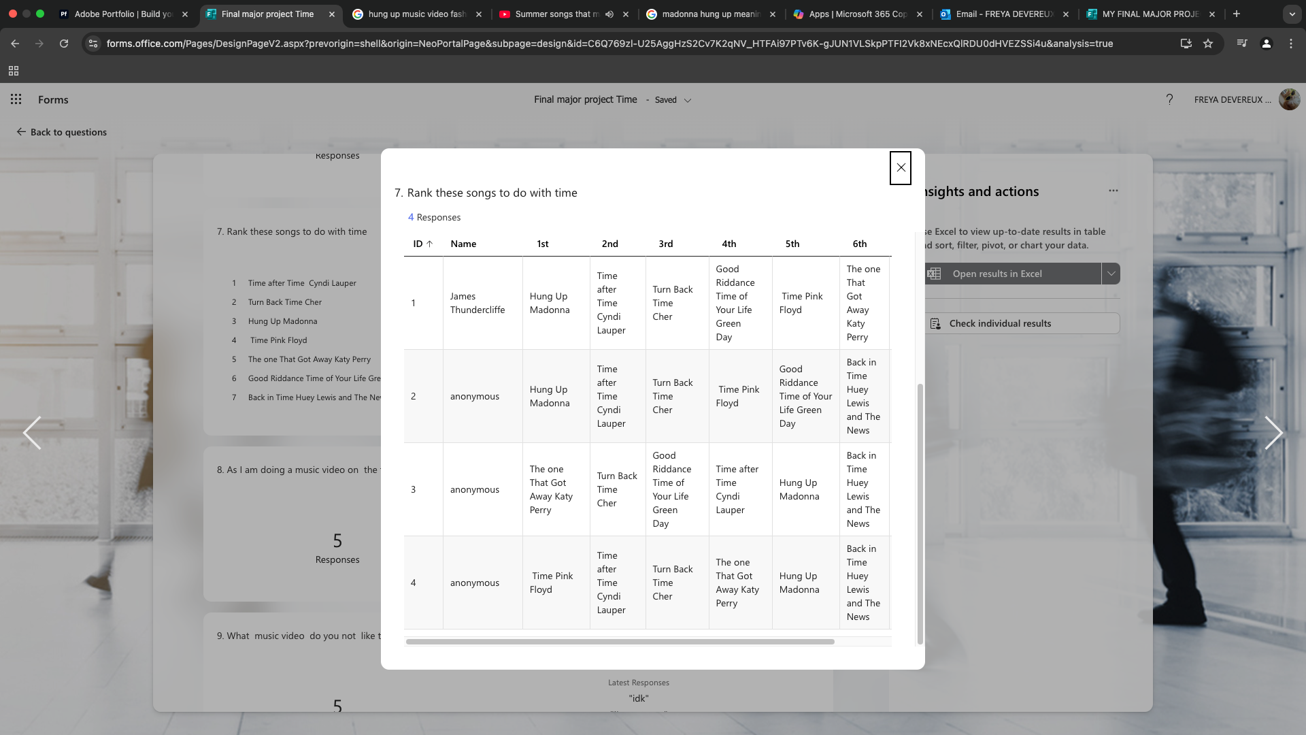This screenshot has height=735, width=1306.
Task: Close the Adobe Portfolio tab
Action: coord(185,14)
